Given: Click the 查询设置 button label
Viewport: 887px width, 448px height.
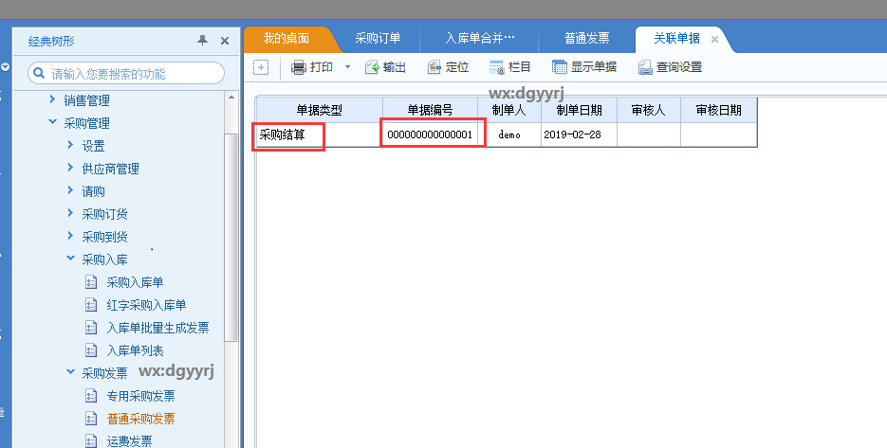Looking at the screenshot, I should pos(679,67).
